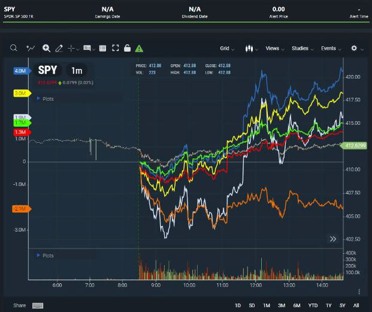Viewport: 372px width, 312px height.
Task: Open the Studies menu
Action: click(x=303, y=49)
